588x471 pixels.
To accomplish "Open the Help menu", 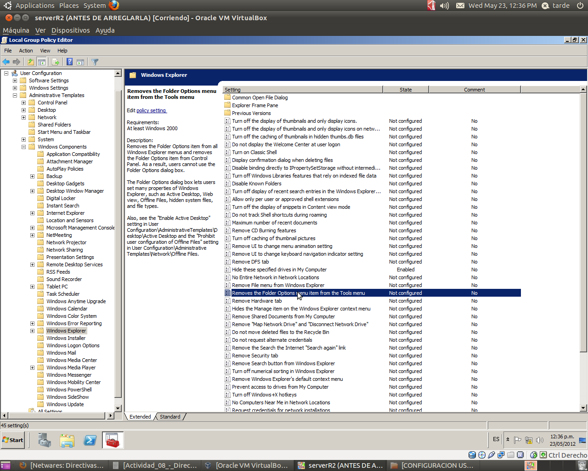I will point(62,51).
